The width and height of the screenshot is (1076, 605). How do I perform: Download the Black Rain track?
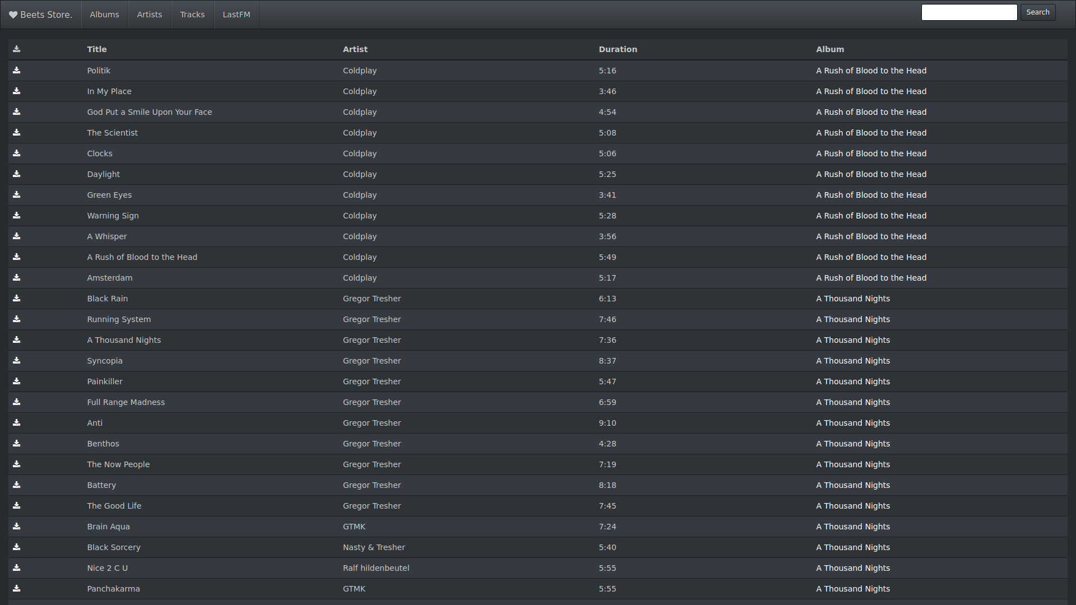17,299
